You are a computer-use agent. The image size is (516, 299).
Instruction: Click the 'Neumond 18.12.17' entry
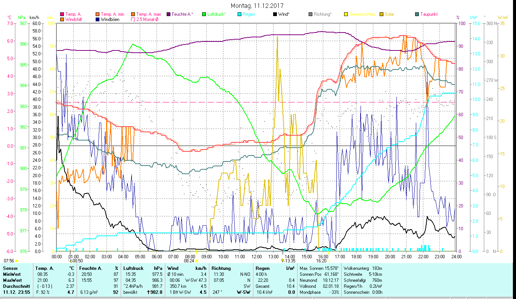coord(319,280)
